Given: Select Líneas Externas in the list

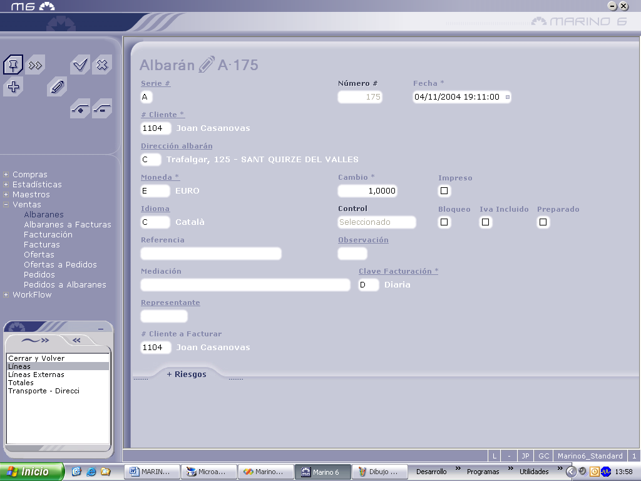Looking at the screenshot, I should pos(36,375).
